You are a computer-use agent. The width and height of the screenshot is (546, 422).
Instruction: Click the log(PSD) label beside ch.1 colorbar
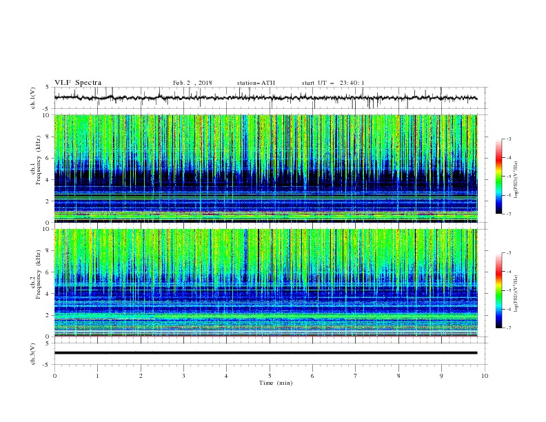point(516,180)
